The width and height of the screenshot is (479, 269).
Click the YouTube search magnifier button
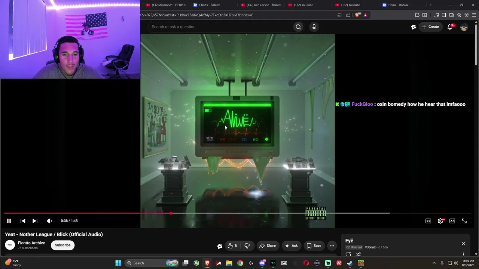click(x=298, y=27)
